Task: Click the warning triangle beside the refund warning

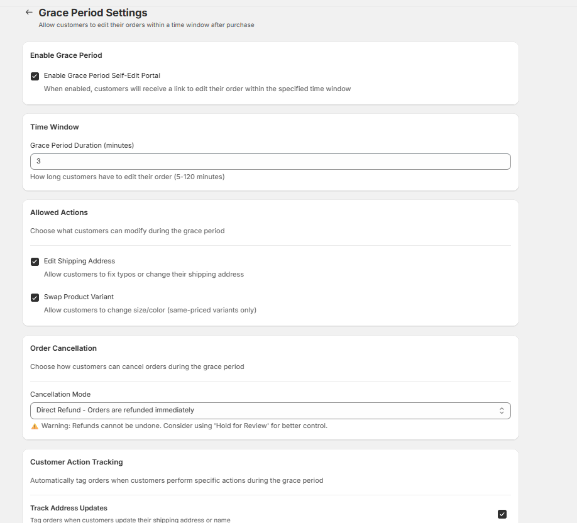Action: pyautogui.click(x=35, y=426)
